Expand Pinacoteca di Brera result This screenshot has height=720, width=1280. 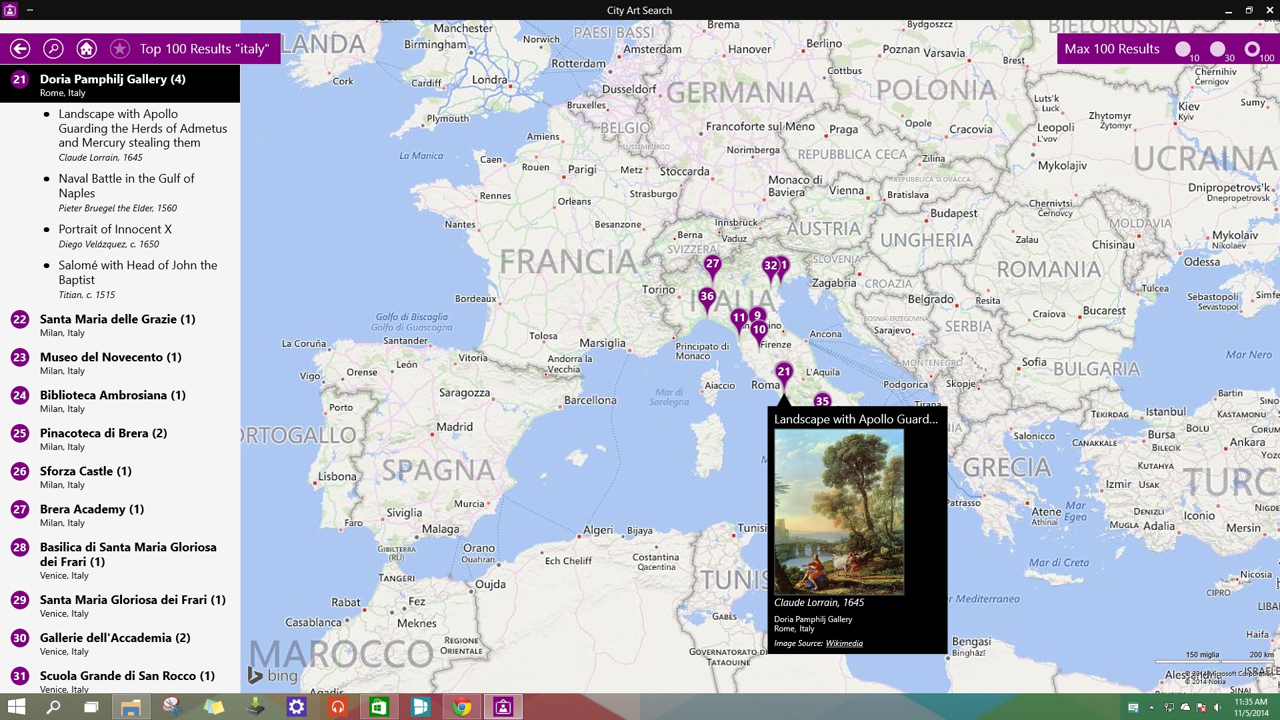(120, 439)
